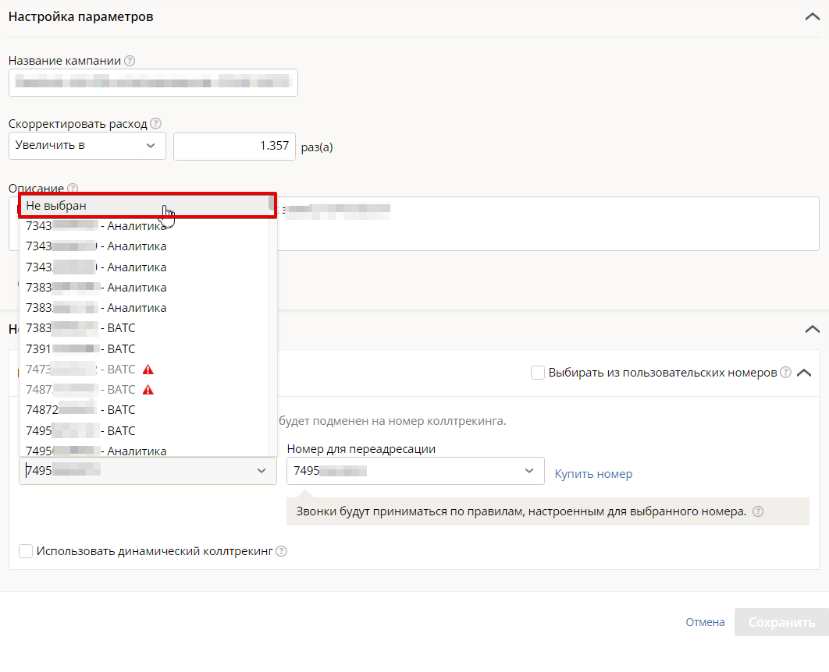Click help icon after Выбирать из пользовательских номеров
Screen dimensions: 829x672
(785, 373)
